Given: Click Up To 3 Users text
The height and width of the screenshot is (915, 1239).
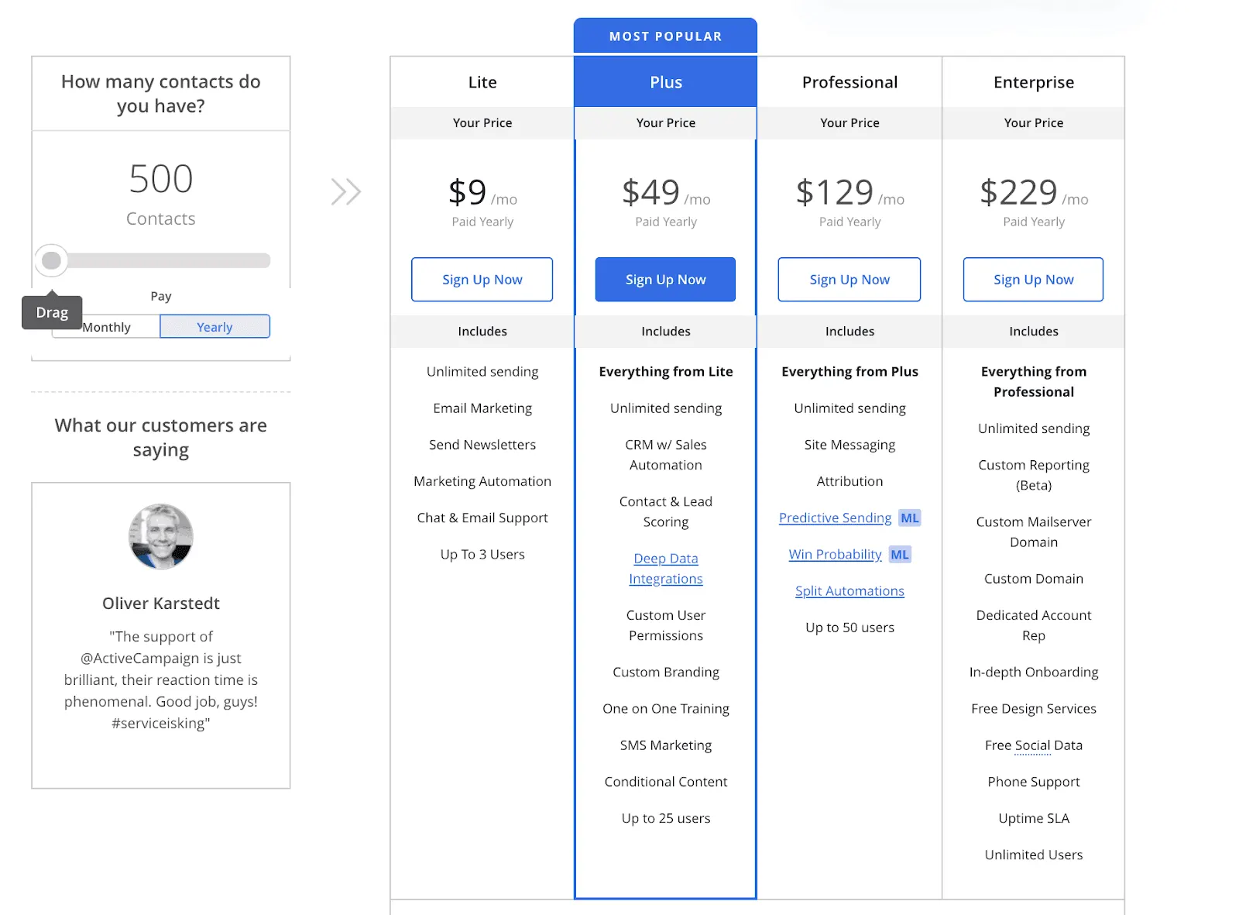Looking at the screenshot, I should pos(482,554).
